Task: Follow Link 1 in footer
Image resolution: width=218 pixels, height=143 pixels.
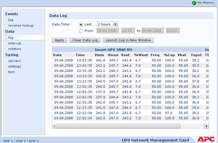Action: (x=8, y=141)
